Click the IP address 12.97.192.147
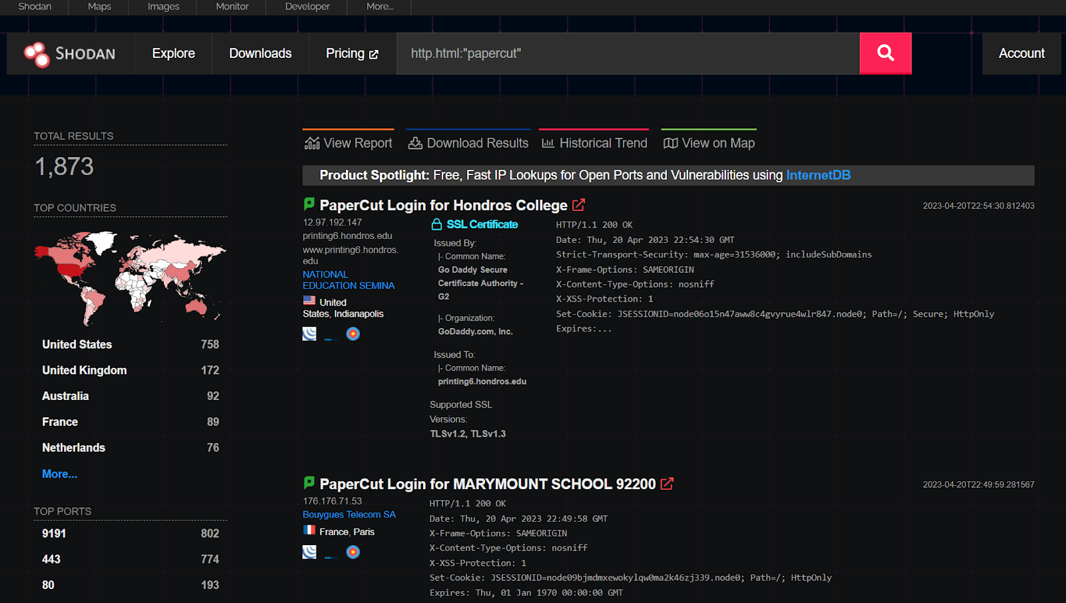Screen dimensions: 1066x603 click(x=332, y=222)
